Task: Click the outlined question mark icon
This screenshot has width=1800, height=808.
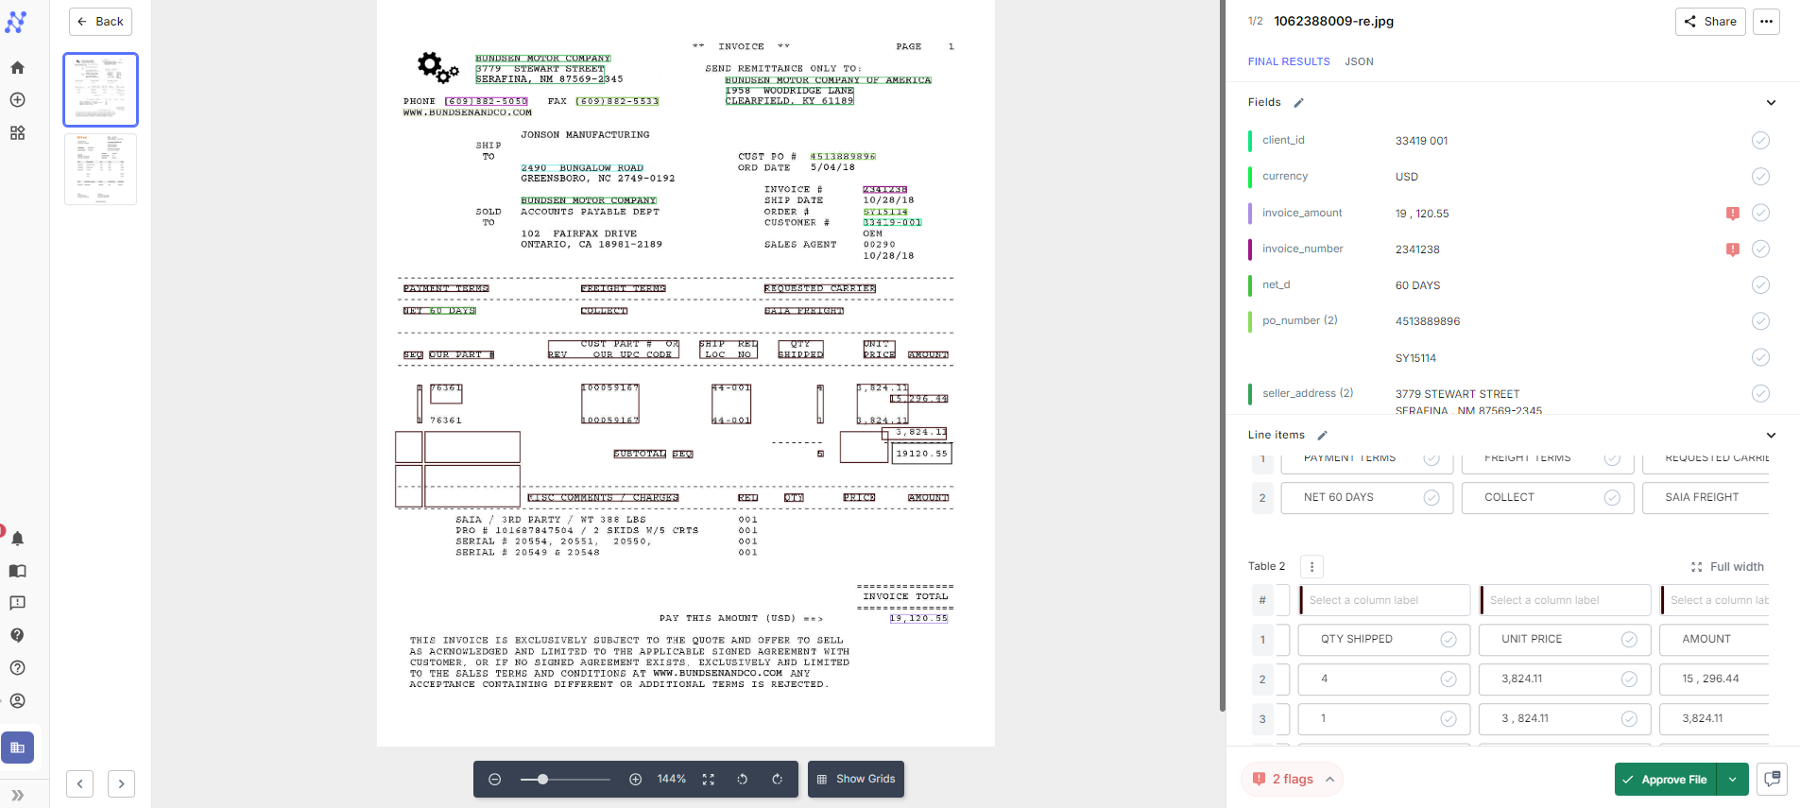Action: tap(17, 668)
